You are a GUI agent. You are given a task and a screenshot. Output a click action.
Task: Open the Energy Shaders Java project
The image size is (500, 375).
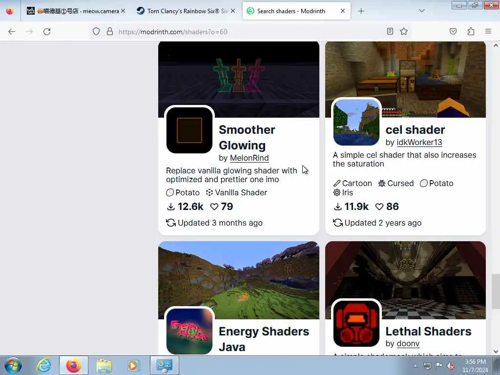click(x=264, y=339)
